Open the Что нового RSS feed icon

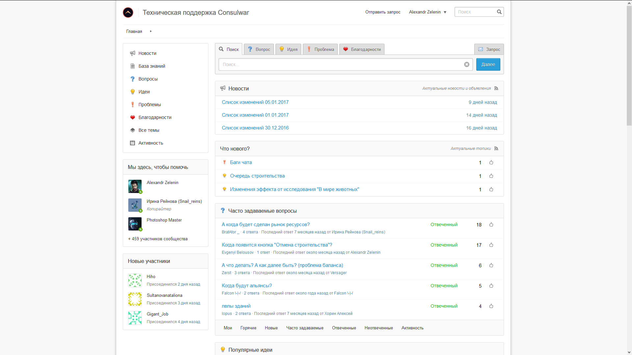point(496,149)
